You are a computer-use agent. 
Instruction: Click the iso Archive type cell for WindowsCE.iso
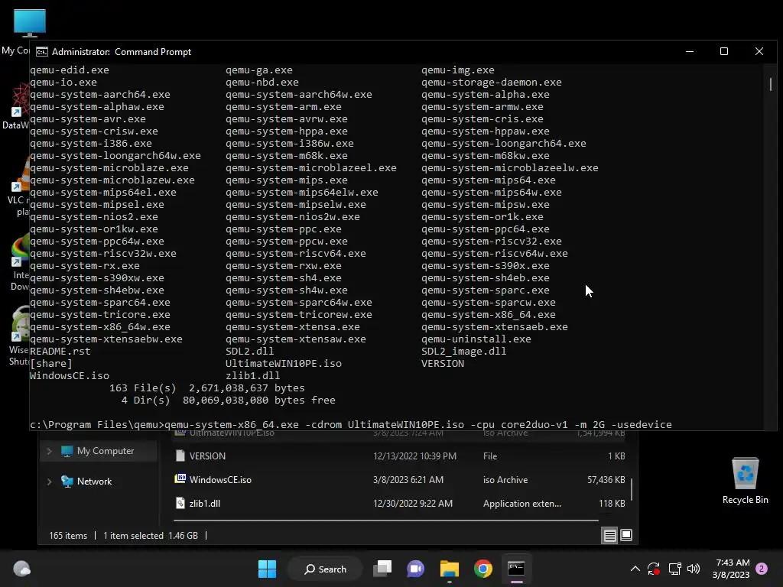pyautogui.click(x=505, y=480)
